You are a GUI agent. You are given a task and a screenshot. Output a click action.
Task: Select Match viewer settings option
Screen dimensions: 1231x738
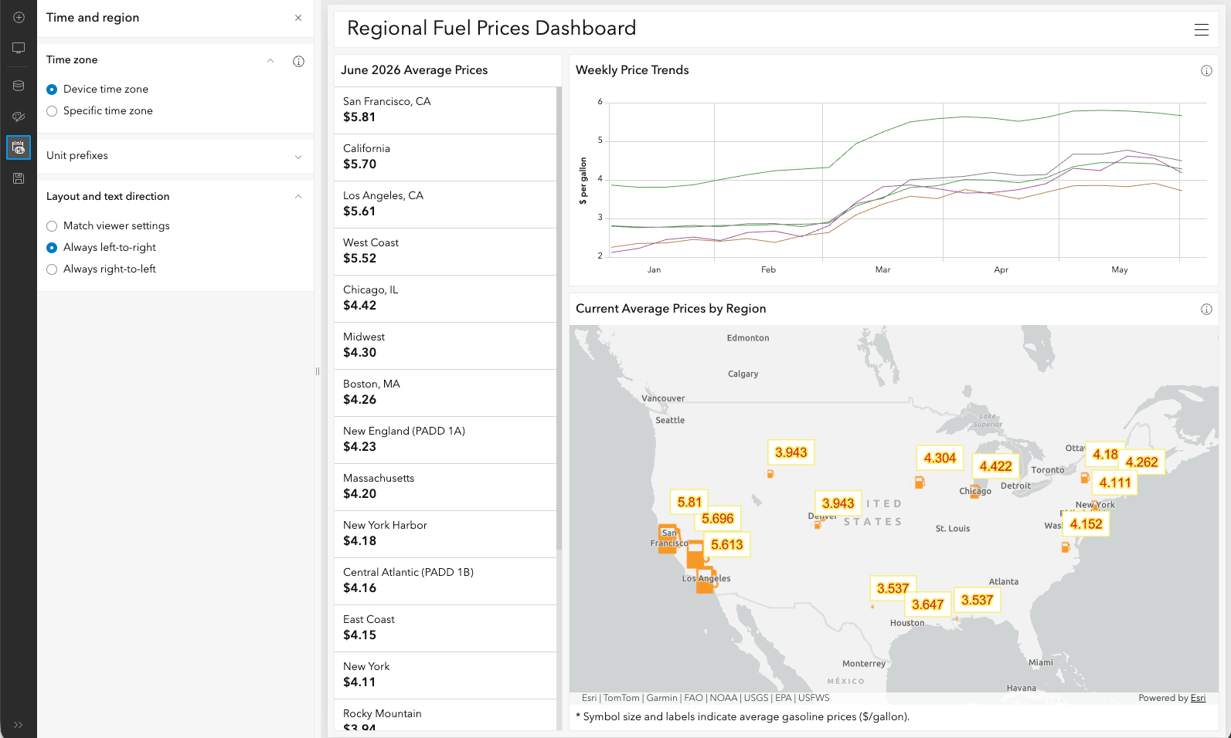(x=52, y=226)
